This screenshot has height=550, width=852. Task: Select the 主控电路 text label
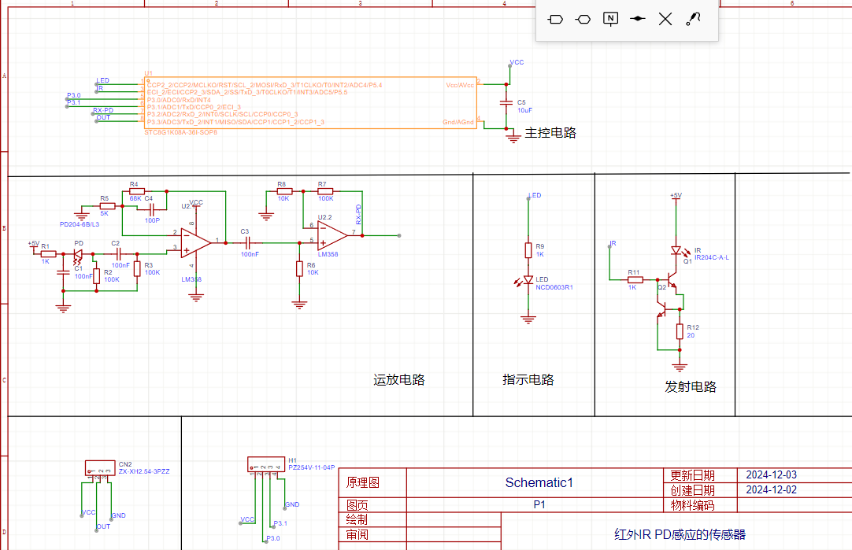click(x=550, y=133)
